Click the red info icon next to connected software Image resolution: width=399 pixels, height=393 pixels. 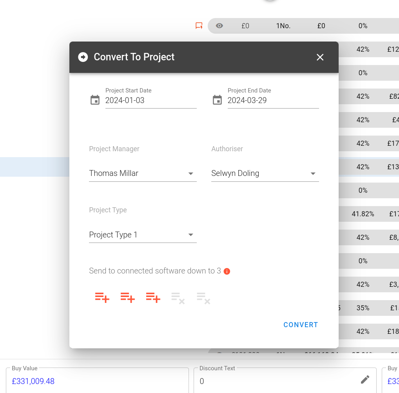(227, 272)
